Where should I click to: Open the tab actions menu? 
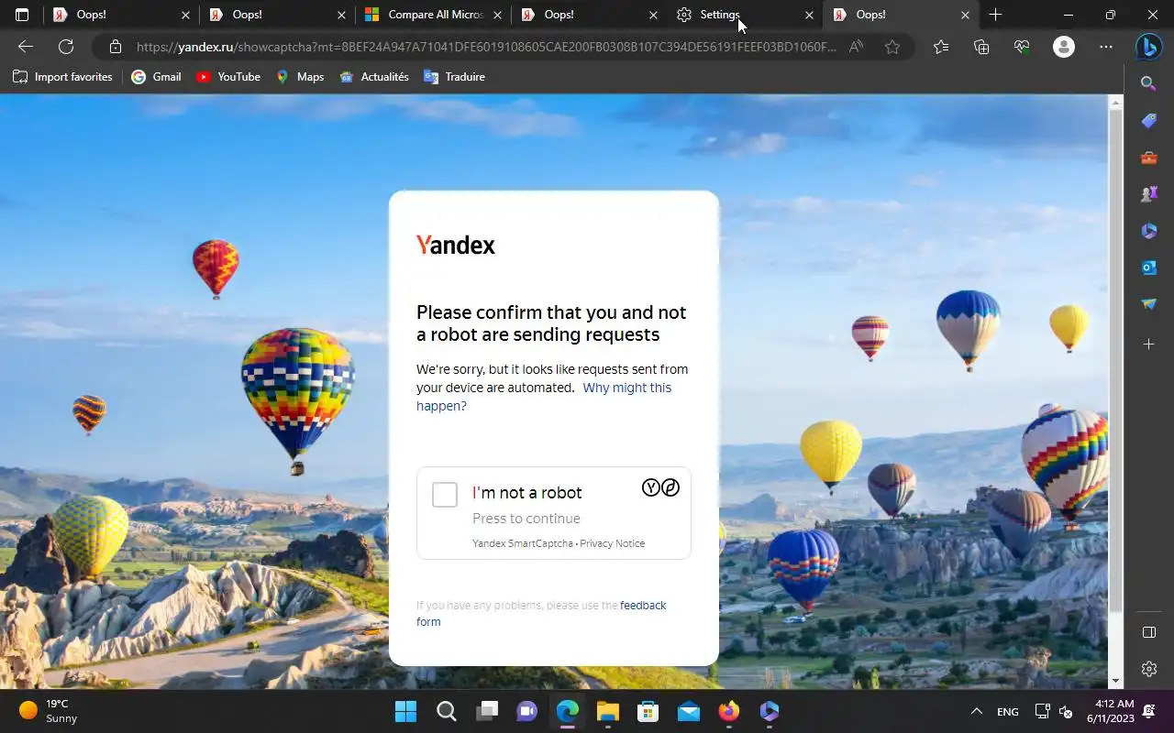coord(22,15)
